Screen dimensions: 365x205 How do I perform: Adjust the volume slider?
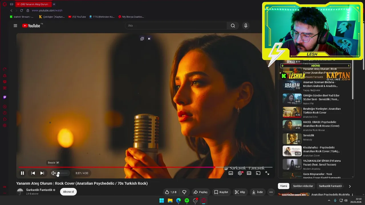click(63, 173)
